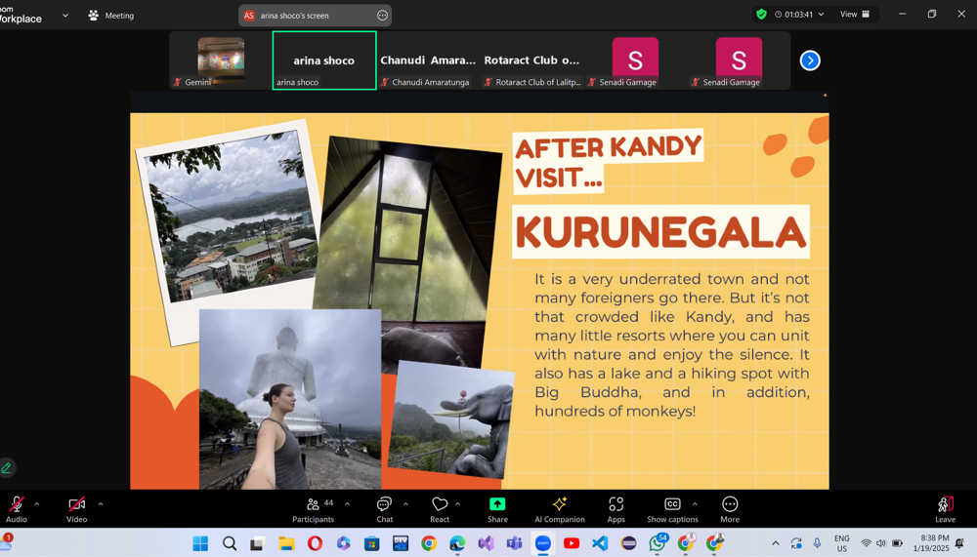Image resolution: width=977 pixels, height=557 pixels.
Task: Open screen share options ellipsis menu
Action: click(382, 16)
